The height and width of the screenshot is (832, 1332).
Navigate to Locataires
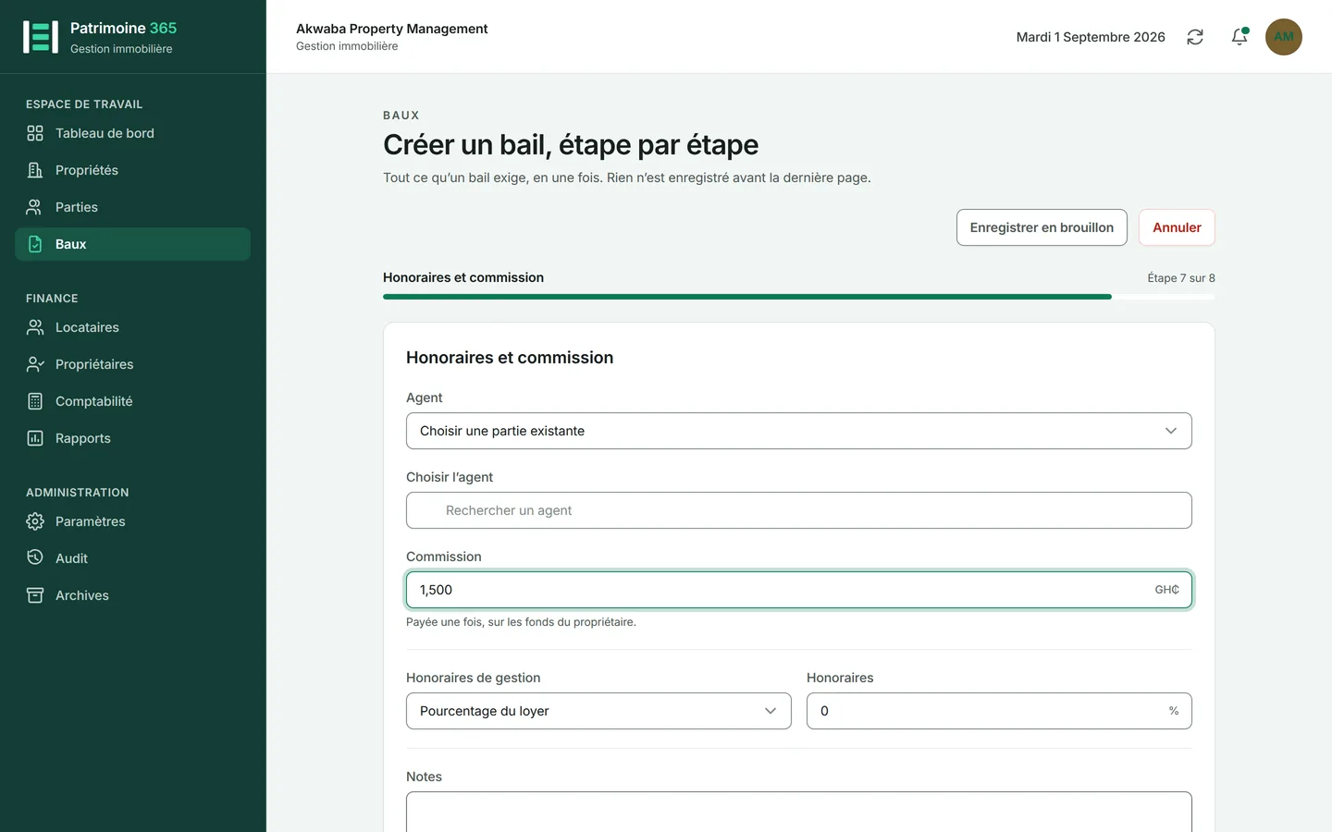[x=133, y=327]
